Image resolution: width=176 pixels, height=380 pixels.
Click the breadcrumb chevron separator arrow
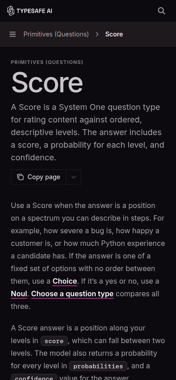(x=97, y=34)
